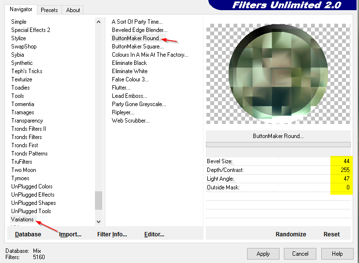Select Tronds Filters II category
Image resolution: width=359 pixels, height=263 pixels.
pos(29,129)
